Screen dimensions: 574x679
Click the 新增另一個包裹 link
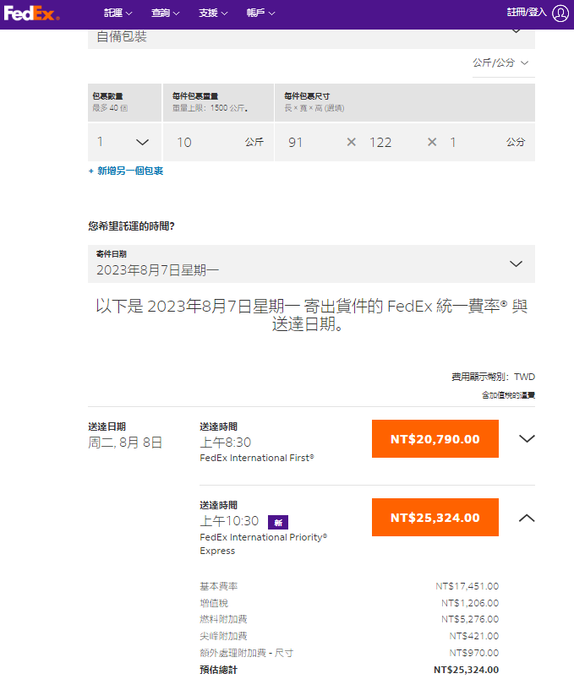pos(127,171)
